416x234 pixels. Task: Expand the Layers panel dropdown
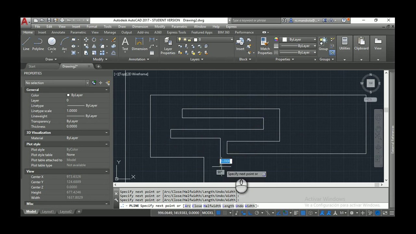click(197, 59)
